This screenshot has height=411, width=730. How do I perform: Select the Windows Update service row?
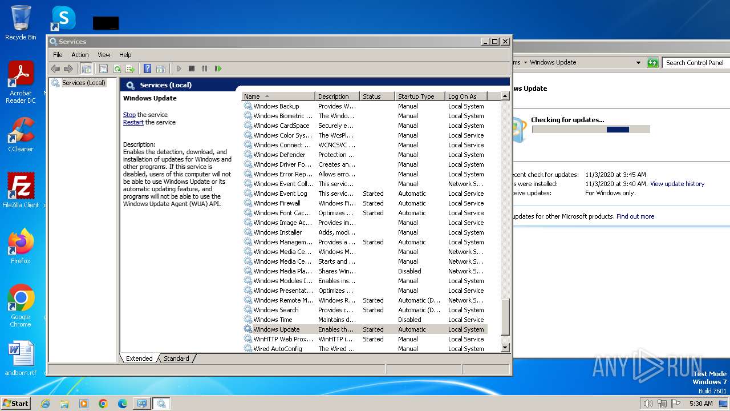point(365,329)
